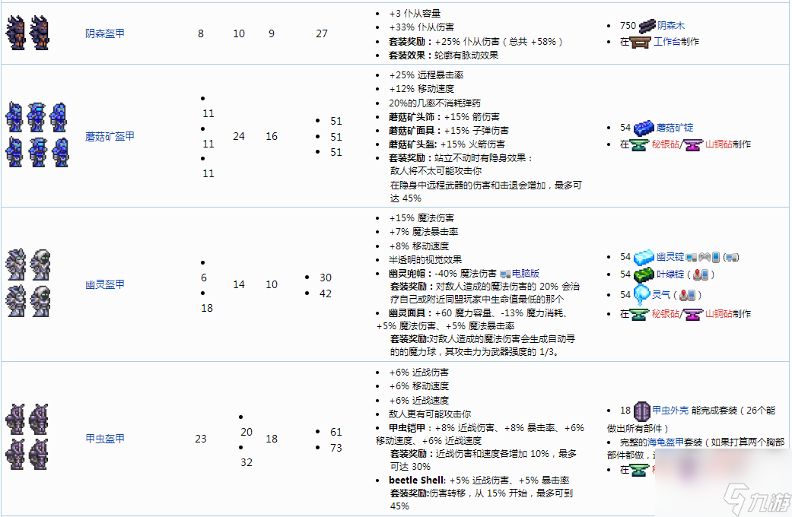Follow the 工作台 crafting station link

[666, 41]
